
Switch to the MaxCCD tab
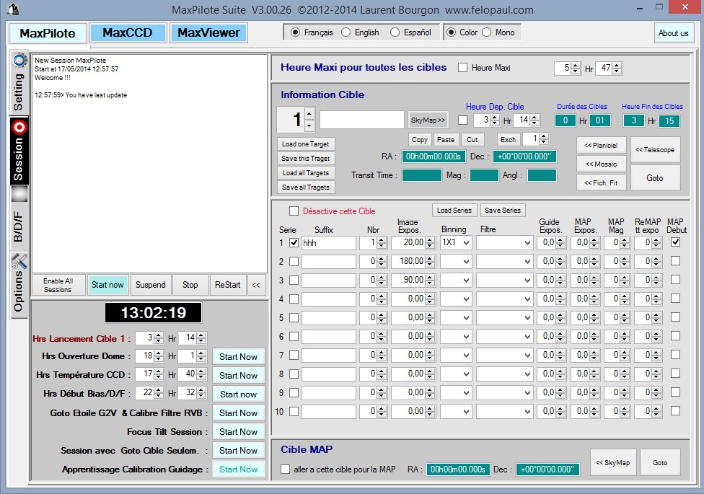point(128,32)
